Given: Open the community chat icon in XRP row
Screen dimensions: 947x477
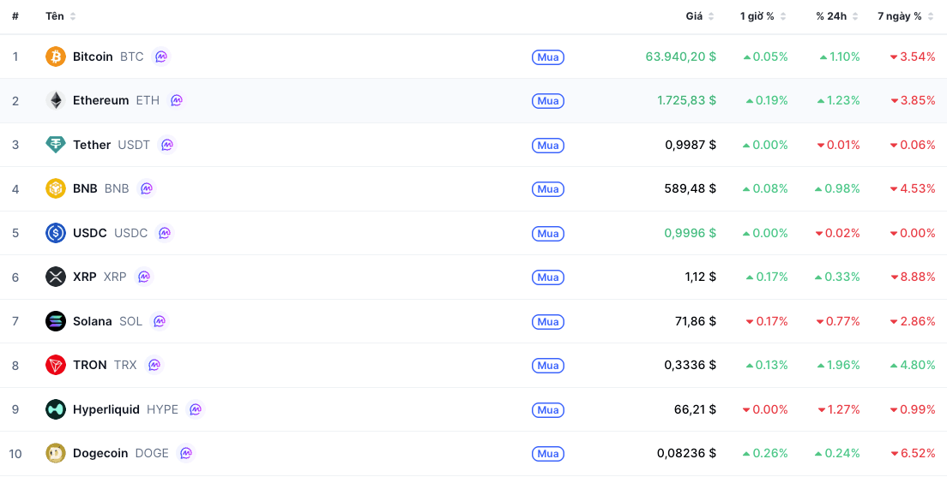Looking at the screenshot, I should point(144,277).
